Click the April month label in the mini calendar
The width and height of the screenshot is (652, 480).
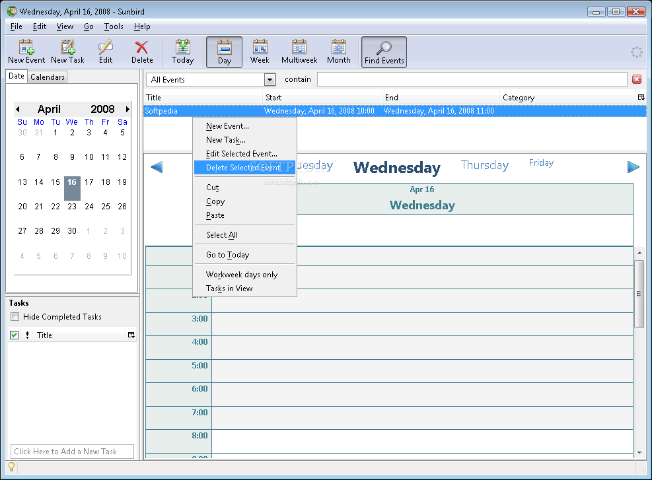pyautogui.click(x=49, y=110)
